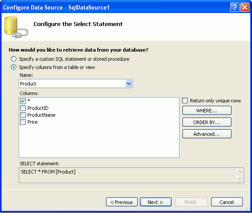Click the SELECT statement scroll down arrow

239,178
